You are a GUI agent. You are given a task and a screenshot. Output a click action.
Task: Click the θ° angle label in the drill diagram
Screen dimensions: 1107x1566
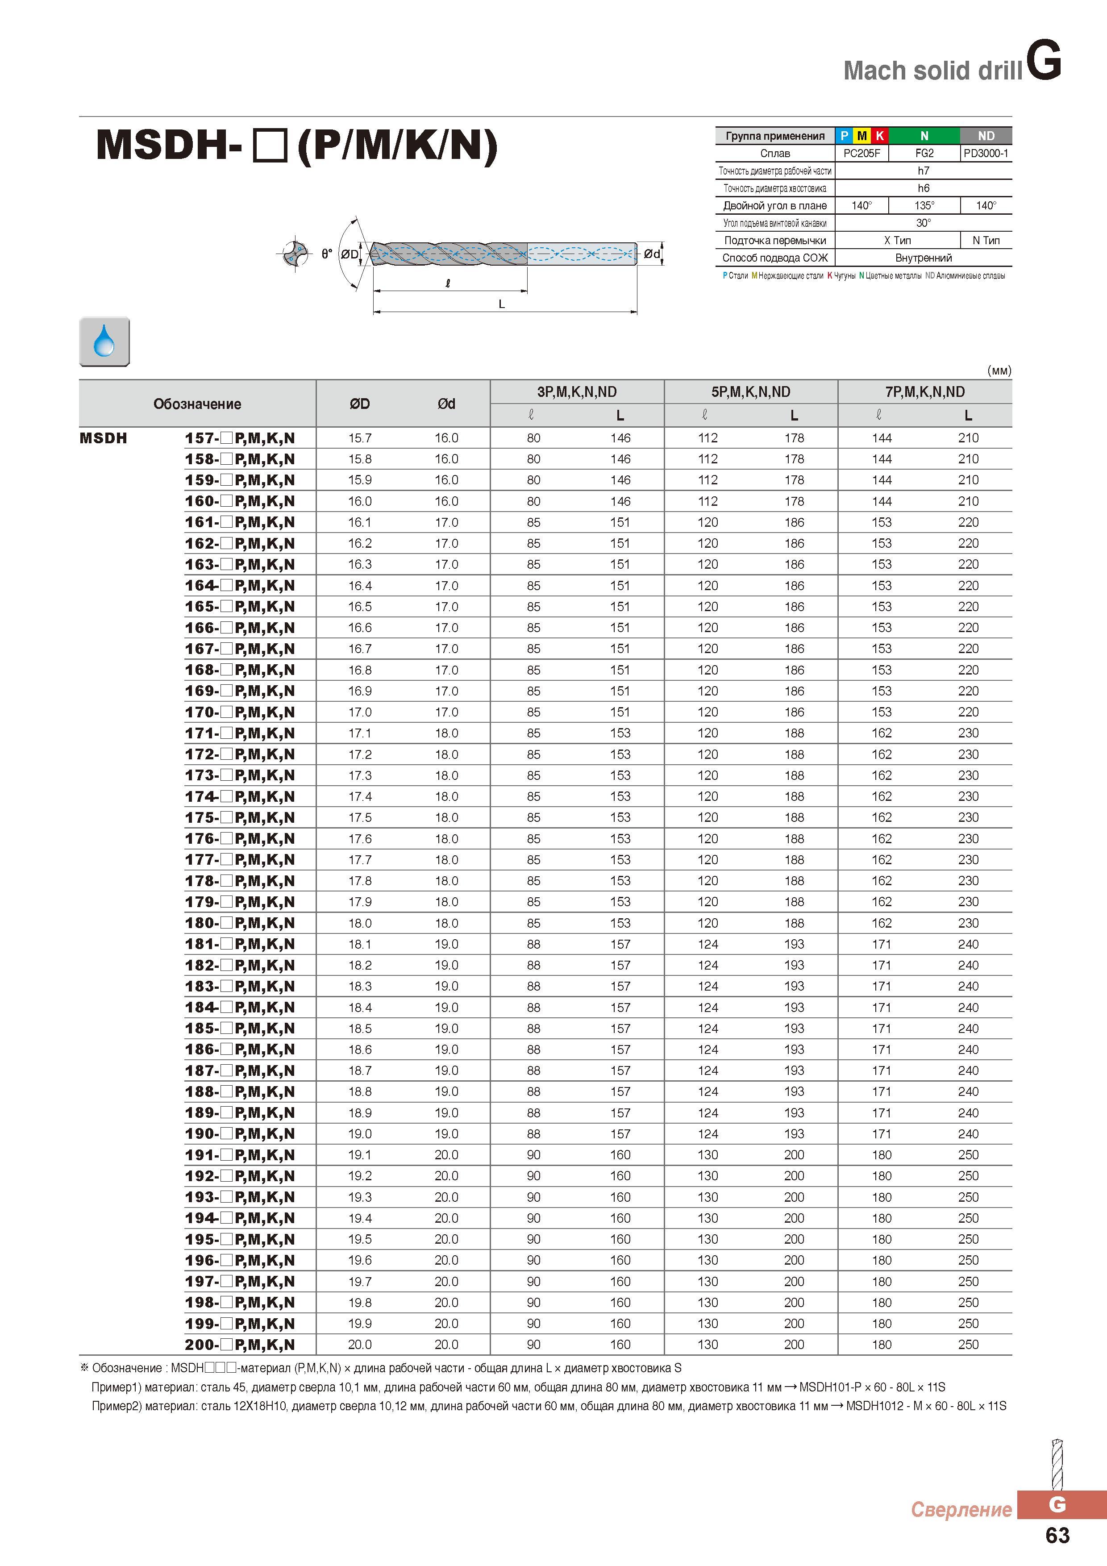click(x=327, y=254)
